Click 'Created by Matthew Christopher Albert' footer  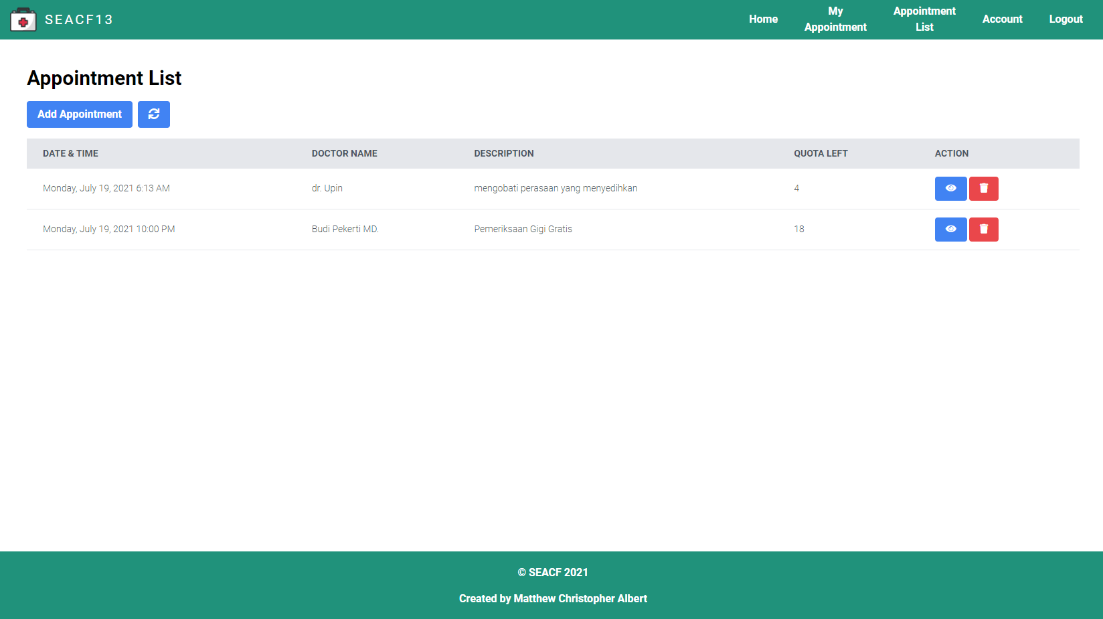click(553, 598)
